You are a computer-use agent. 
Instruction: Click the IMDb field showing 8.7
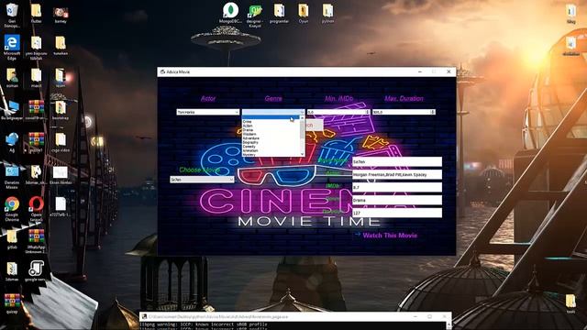(x=397, y=187)
